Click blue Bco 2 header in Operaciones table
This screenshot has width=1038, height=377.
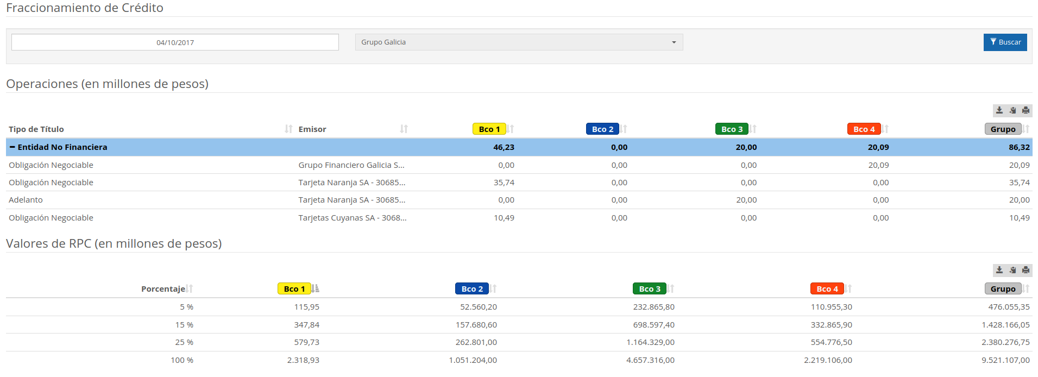[x=602, y=129]
